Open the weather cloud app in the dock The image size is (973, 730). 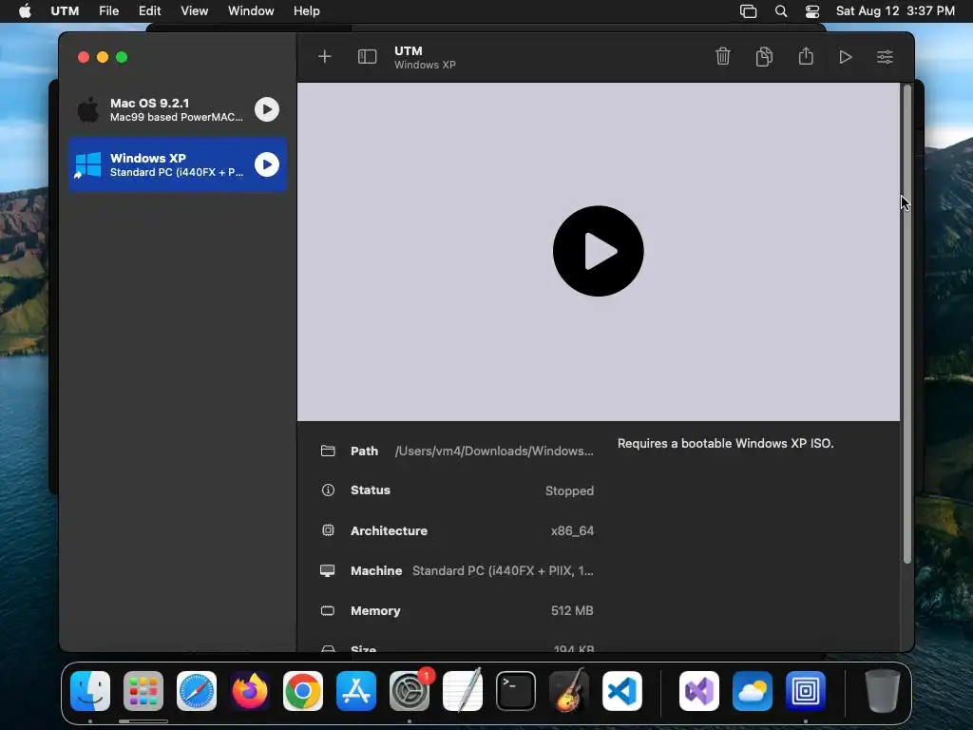(753, 691)
